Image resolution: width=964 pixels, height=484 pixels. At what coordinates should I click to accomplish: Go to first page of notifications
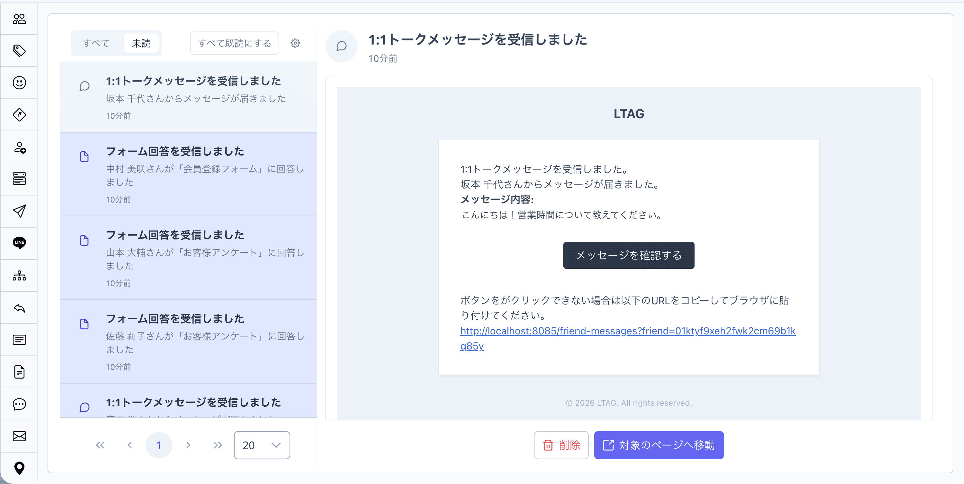[100, 446]
